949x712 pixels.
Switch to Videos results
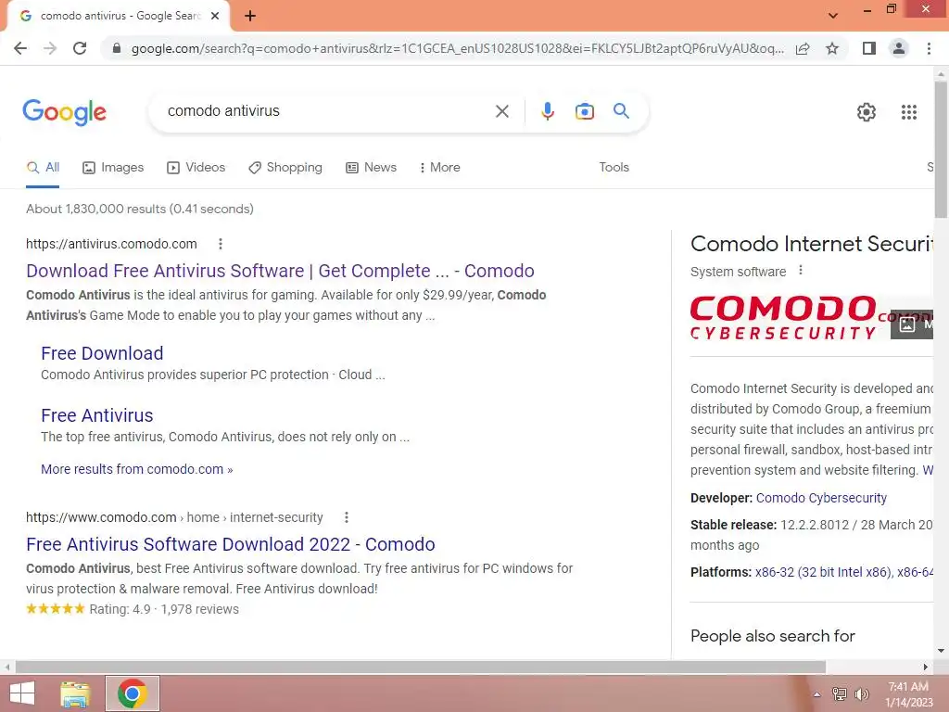pyautogui.click(x=196, y=168)
